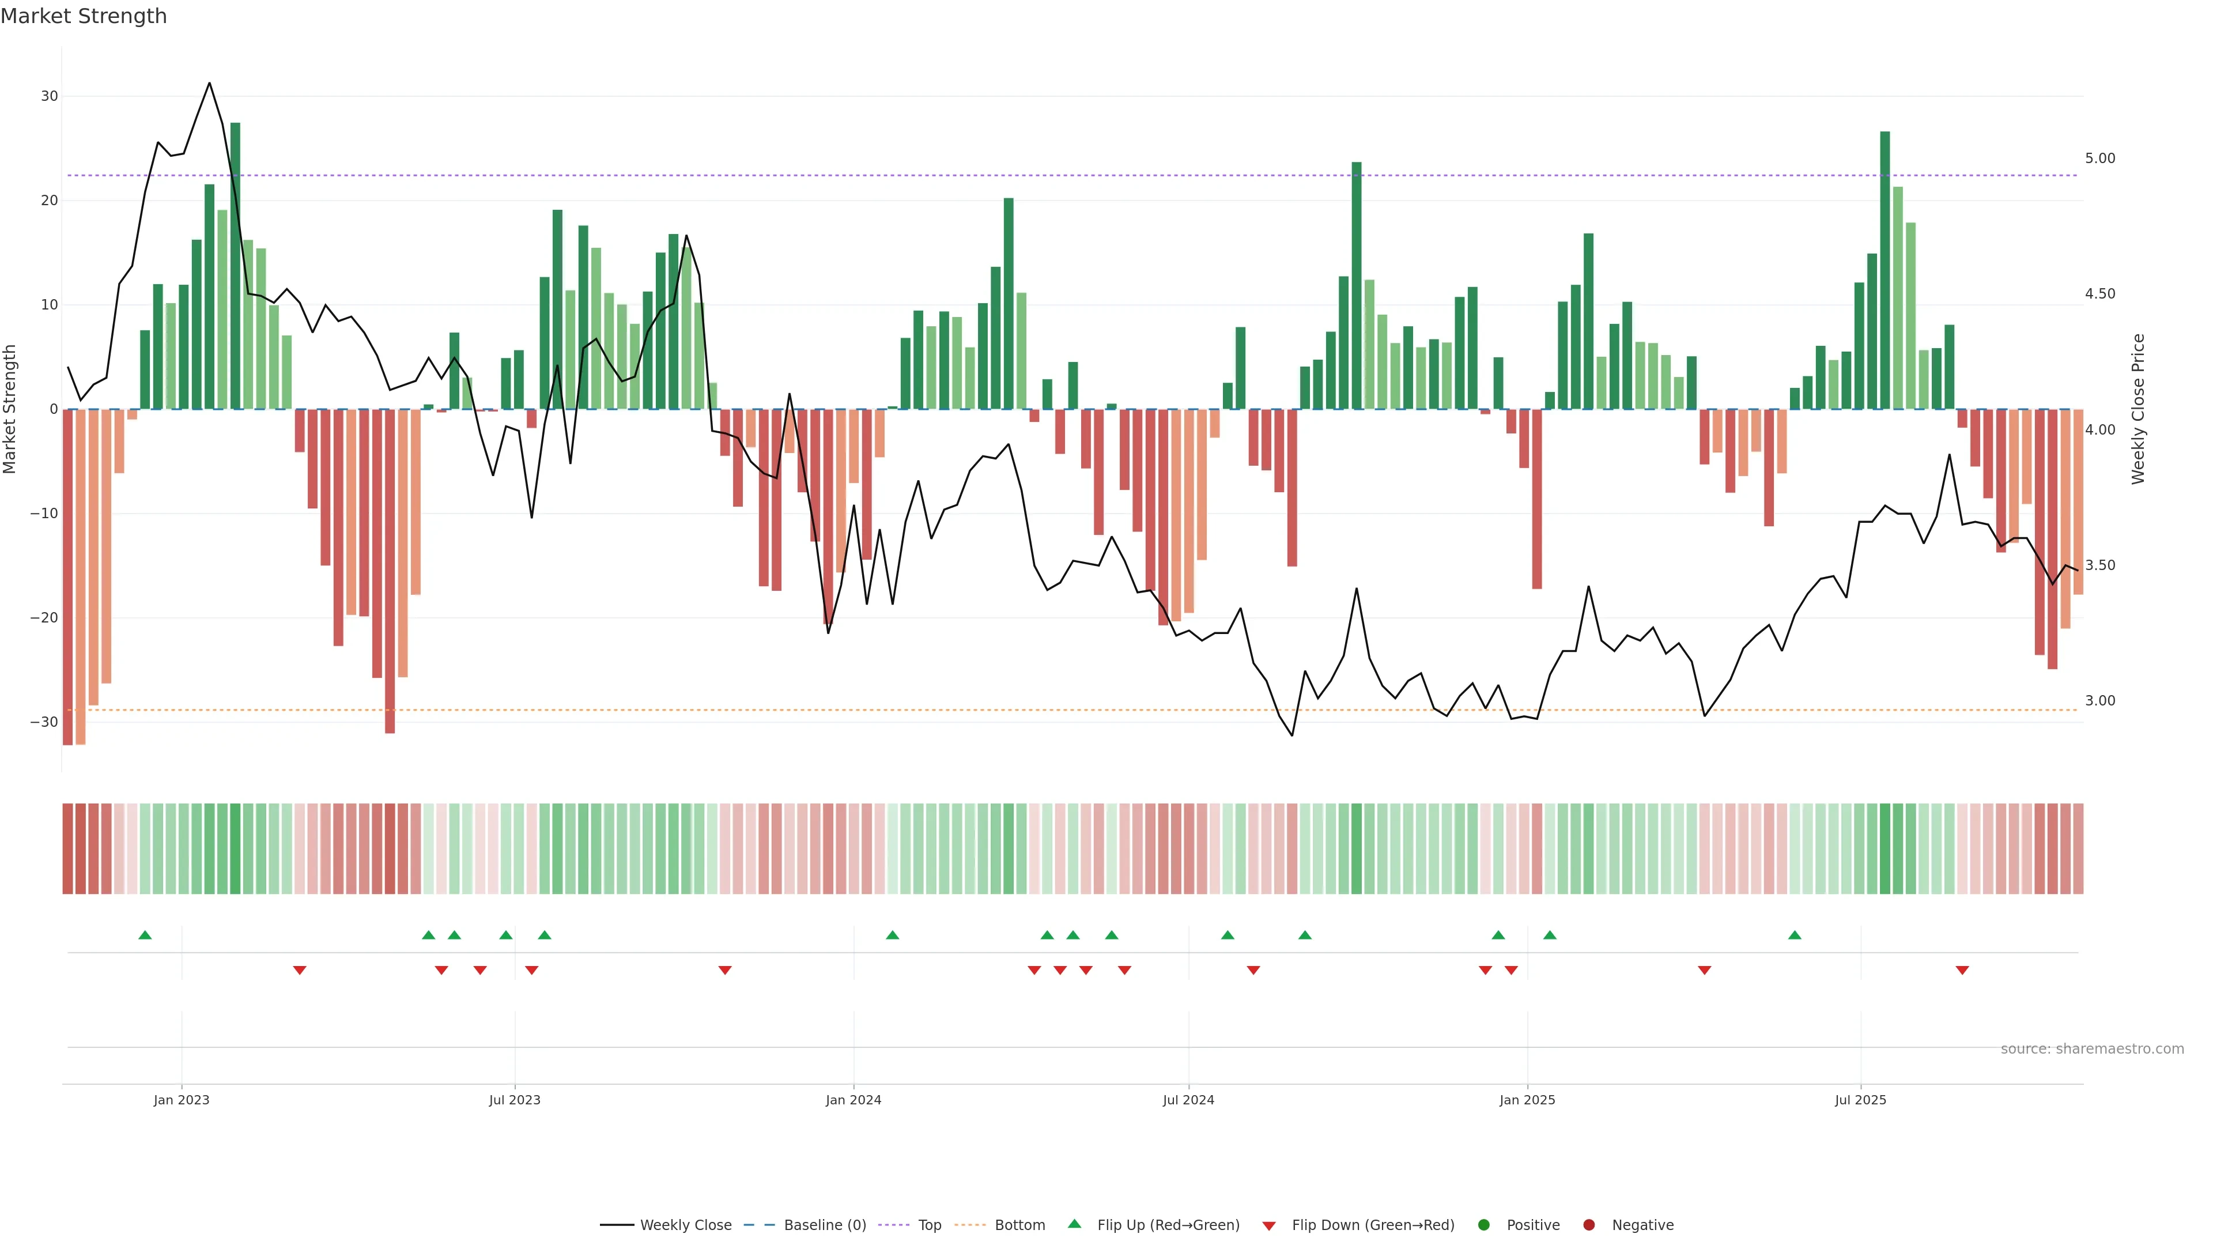
Task: Click the Weekly Close Price axis title
Action: [2138, 409]
